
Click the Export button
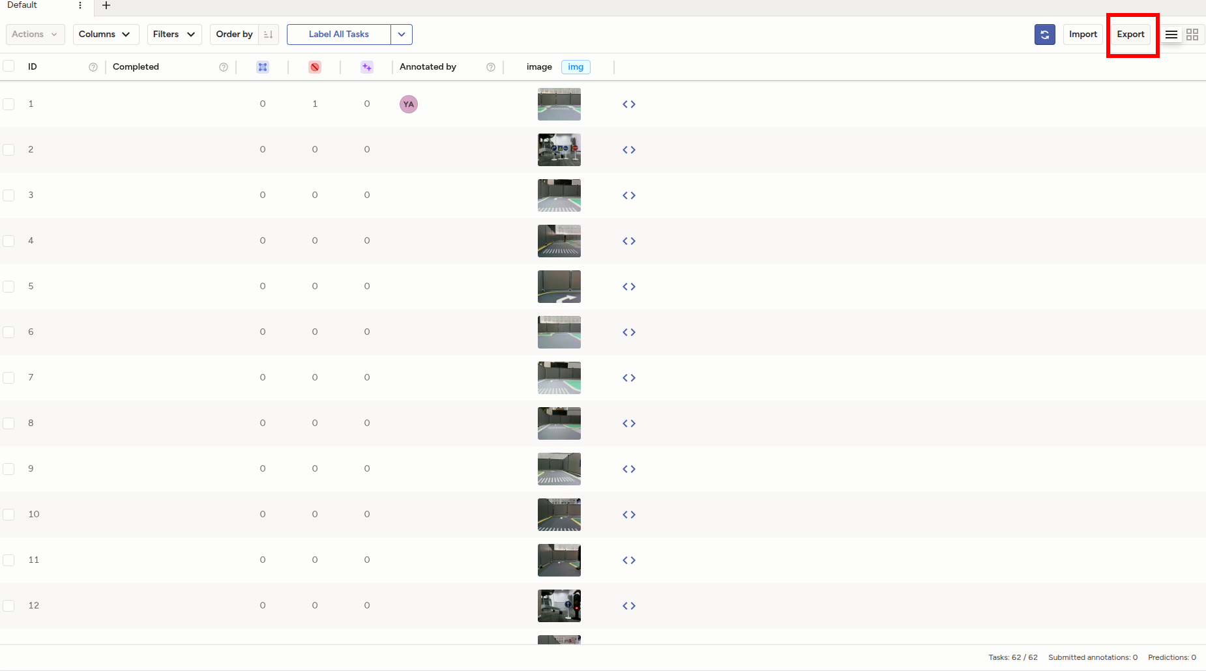pos(1130,35)
